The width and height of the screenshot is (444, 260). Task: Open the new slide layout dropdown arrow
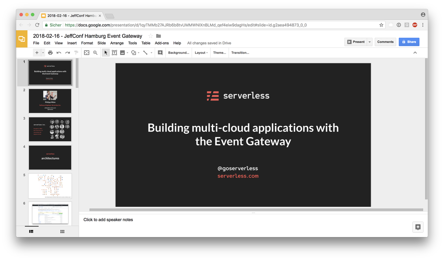pyautogui.click(x=43, y=53)
